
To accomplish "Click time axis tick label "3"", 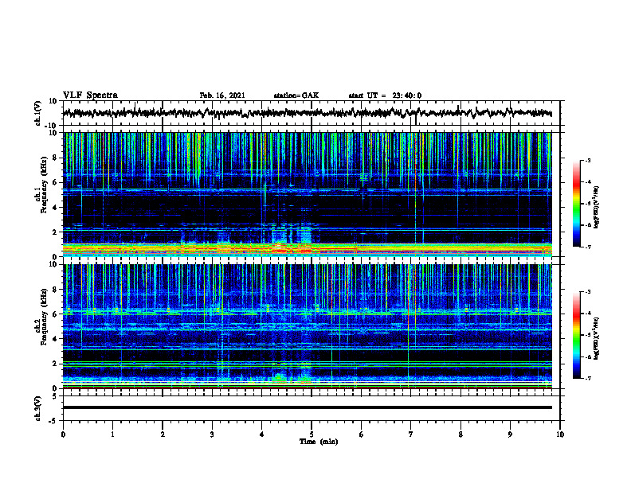I will 212,434.
